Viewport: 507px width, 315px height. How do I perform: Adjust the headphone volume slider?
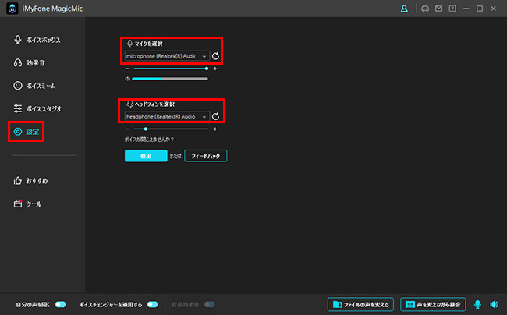click(x=171, y=129)
